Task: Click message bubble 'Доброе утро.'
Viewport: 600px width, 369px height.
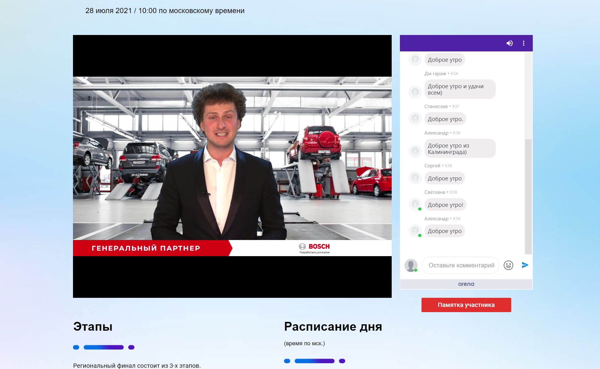Action: point(445,119)
